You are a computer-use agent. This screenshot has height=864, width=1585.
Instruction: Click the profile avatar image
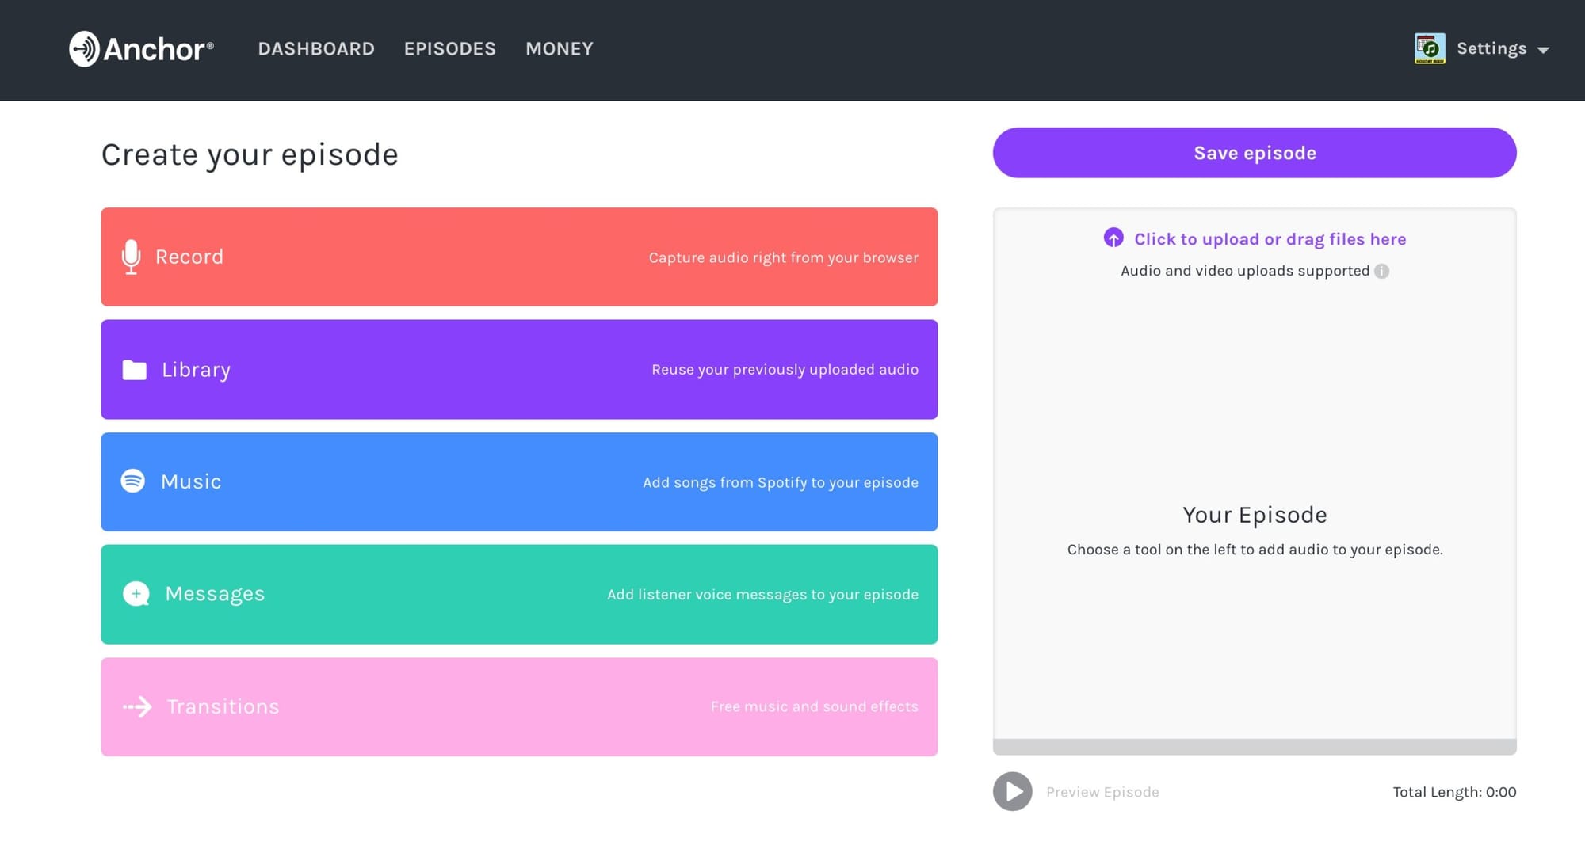(x=1429, y=48)
